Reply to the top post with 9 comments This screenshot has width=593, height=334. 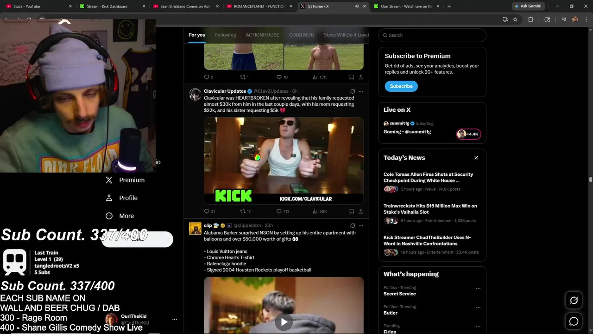208,77
